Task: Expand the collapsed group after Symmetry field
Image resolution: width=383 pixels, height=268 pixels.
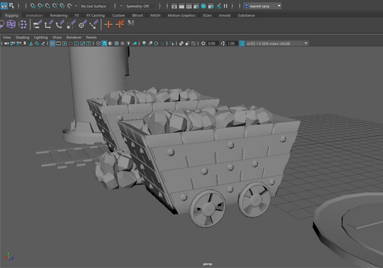Action: (160, 6)
